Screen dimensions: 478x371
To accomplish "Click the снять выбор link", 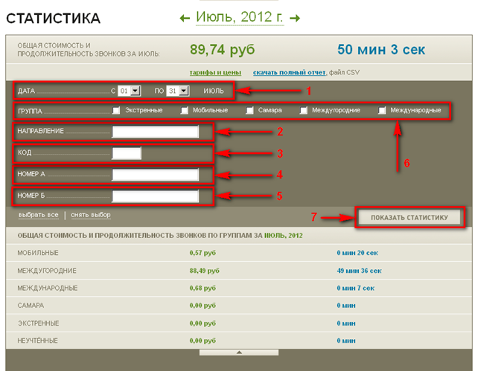I will (x=91, y=215).
